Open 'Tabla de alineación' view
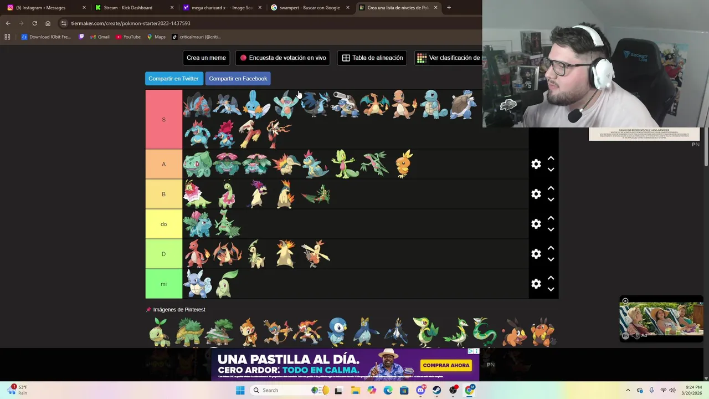 click(x=372, y=58)
